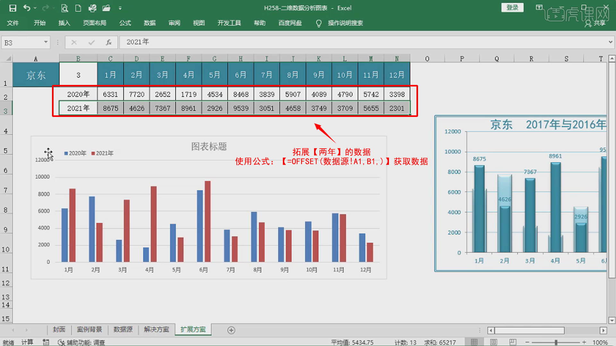The image size is (616, 346).
Task: Open the 开发工具 ribbon tab
Action: click(229, 23)
